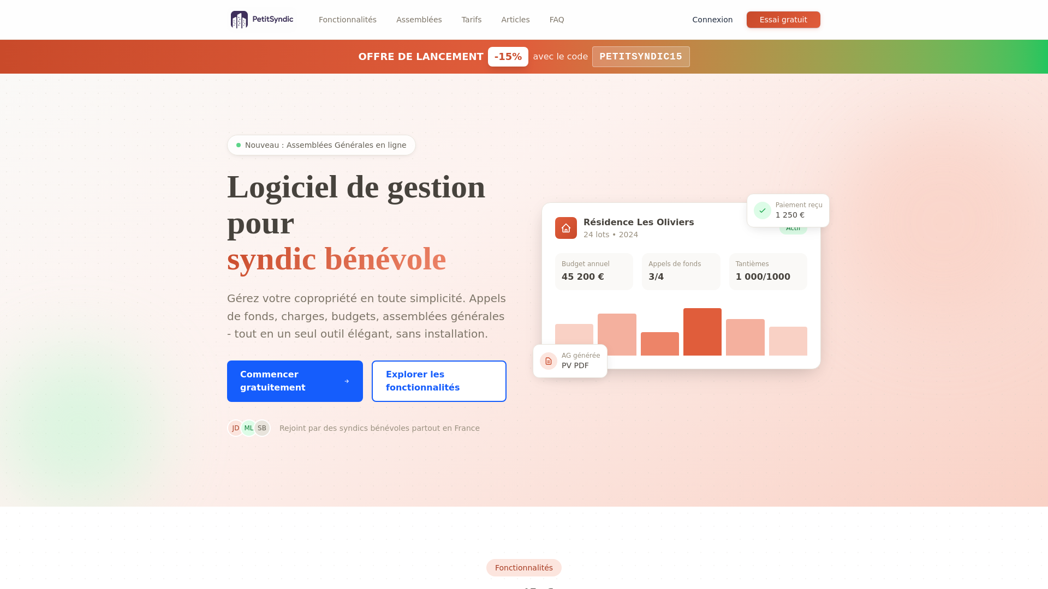
Task: Open the Assemblées nav link
Action: tap(419, 20)
